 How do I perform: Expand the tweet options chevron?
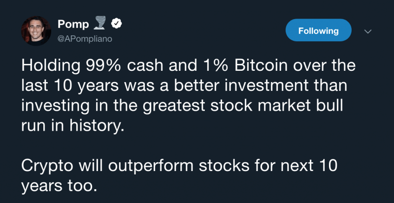pos(367,31)
